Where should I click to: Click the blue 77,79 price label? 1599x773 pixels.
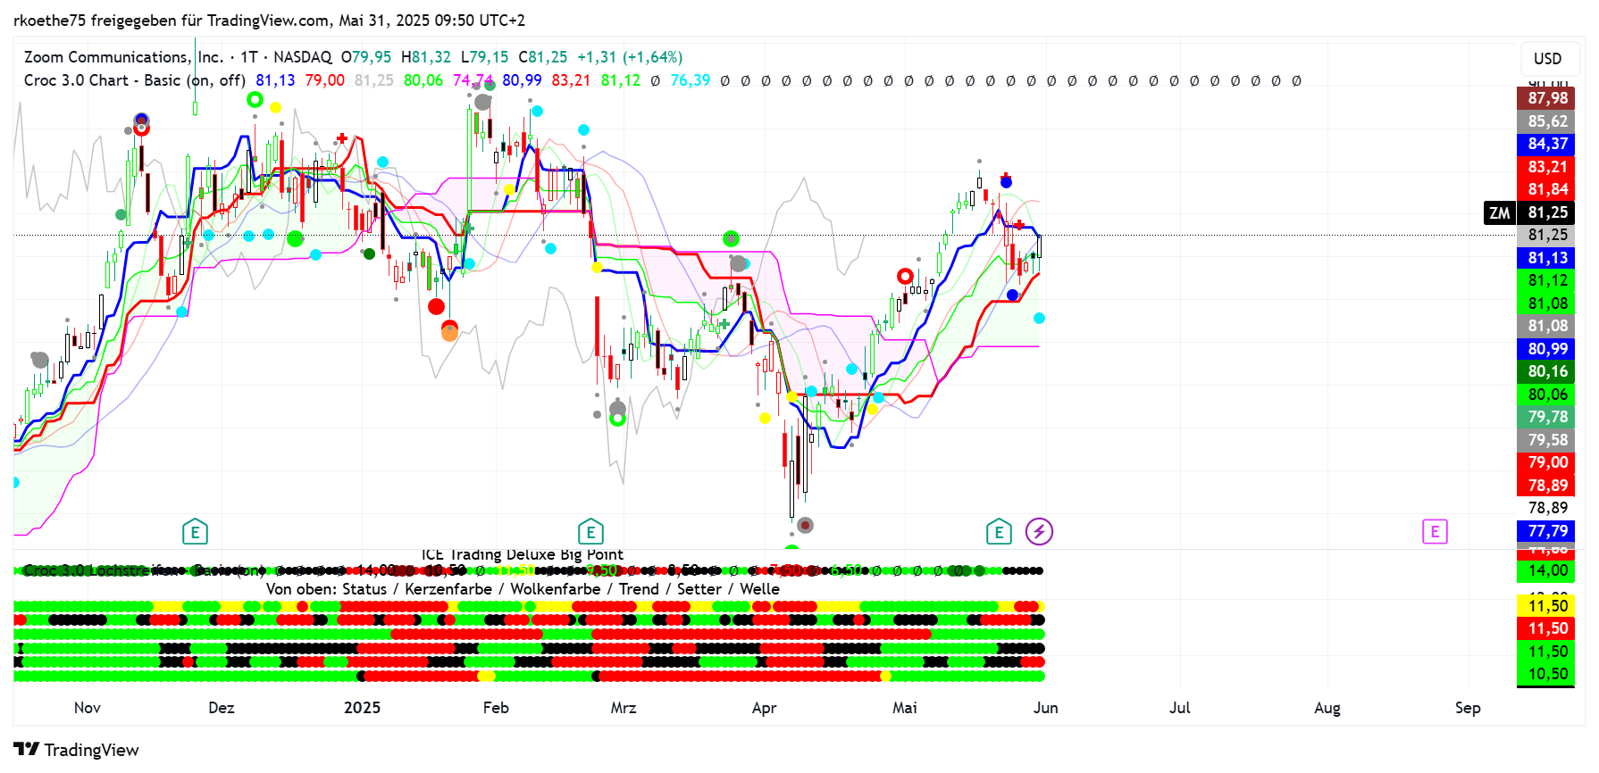1546,531
